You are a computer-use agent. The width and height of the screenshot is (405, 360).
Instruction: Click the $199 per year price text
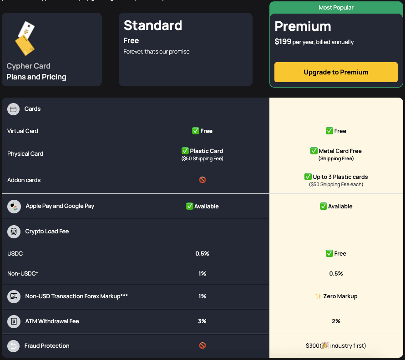coord(314,42)
